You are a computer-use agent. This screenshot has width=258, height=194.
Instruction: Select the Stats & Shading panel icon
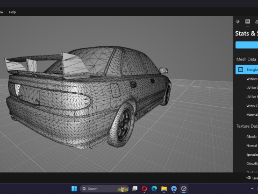[x=248, y=22]
